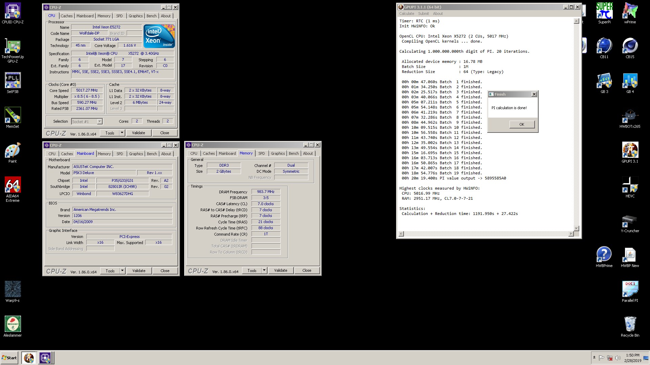Open GB 4 Geekbench icon

pos(630,83)
